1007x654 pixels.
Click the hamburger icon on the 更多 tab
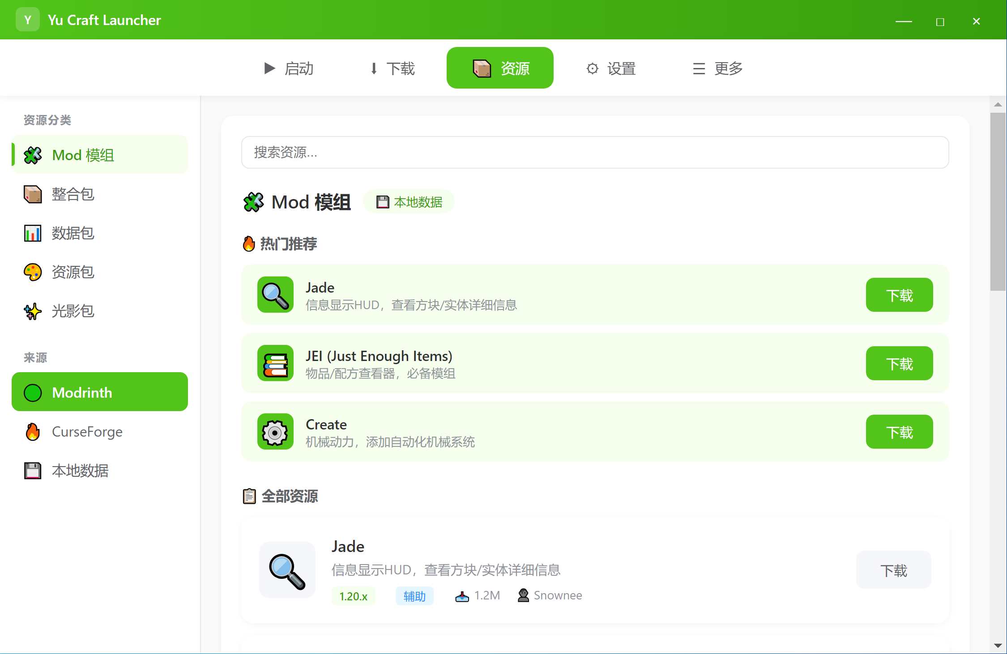click(699, 68)
